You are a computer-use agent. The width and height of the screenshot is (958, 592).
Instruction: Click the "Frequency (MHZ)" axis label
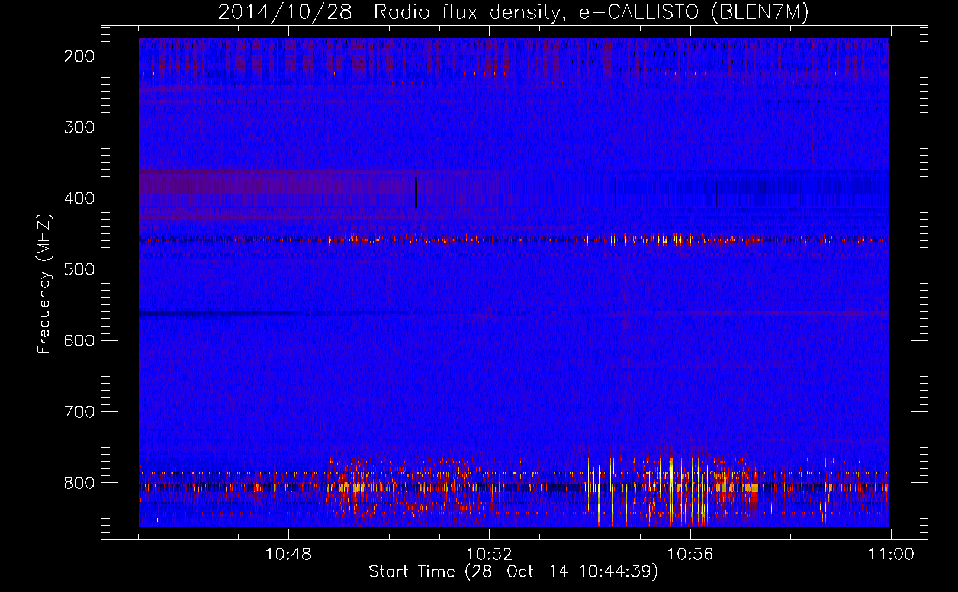pyautogui.click(x=44, y=284)
